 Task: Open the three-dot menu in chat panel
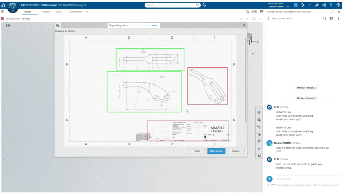click(x=338, y=18)
